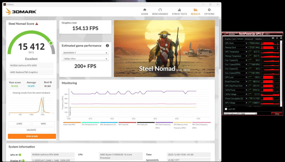The height and width of the screenshot is (162, 285).
Task: Toggle GPU Clock Frequency legend item
Action: tap(201, 125)
